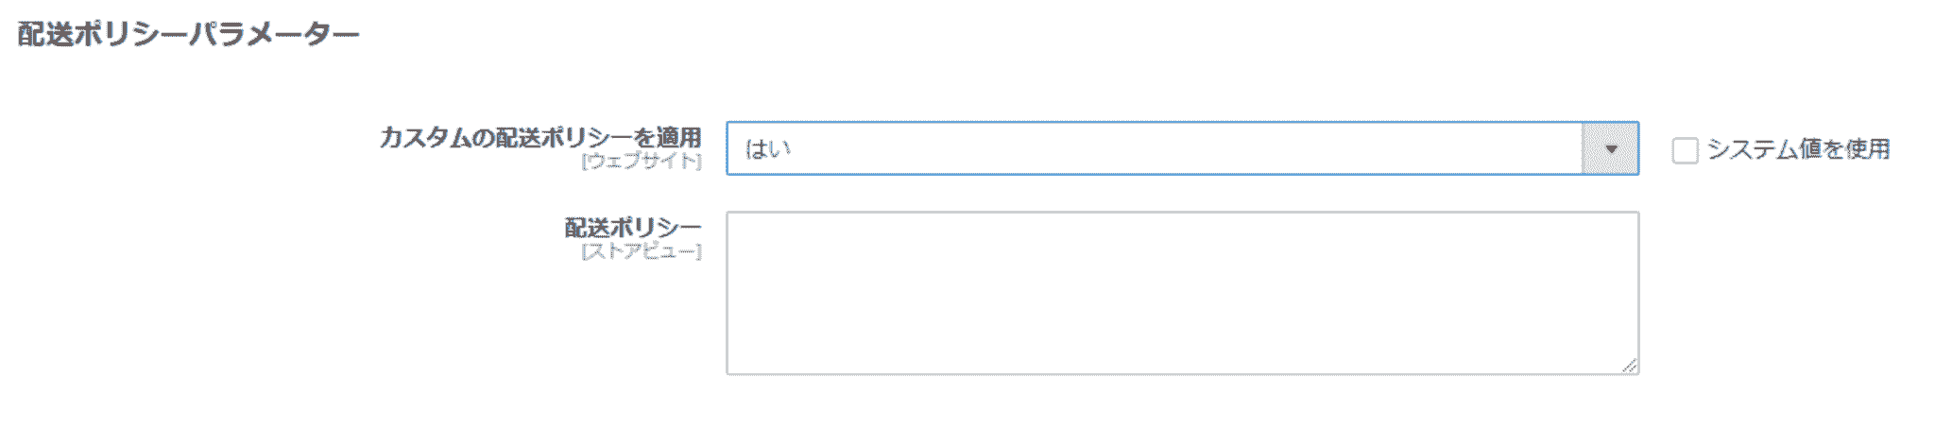Click inside the 配送ポリシー text area
This screenshot has width=1935, height=446.
click(1181, 293)
